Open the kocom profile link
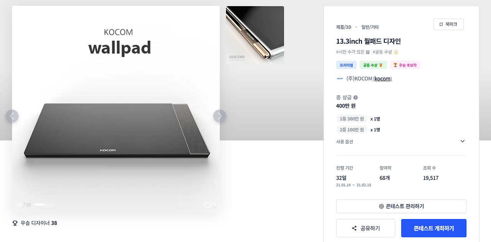The height and width of the screenshot is (242, 491). click(x=382, y=78)
